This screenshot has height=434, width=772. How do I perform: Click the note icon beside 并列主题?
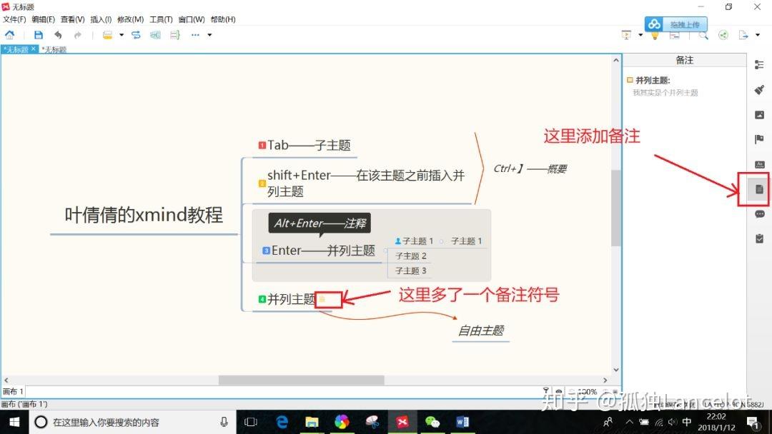[x=322, y=299]
